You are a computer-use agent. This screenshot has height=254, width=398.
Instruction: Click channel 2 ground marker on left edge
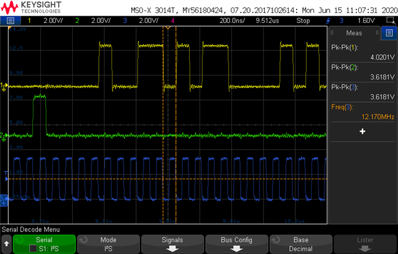coord(4,136)
